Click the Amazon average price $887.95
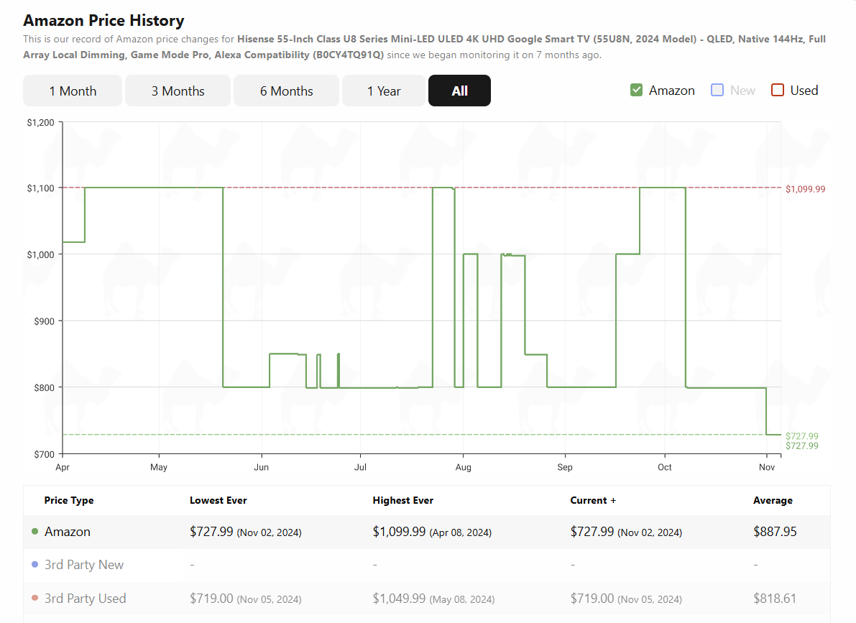This screenshot has height=623, width=856. 775,532
